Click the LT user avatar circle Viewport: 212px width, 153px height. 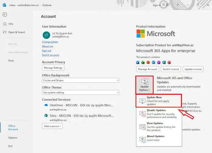46,35
